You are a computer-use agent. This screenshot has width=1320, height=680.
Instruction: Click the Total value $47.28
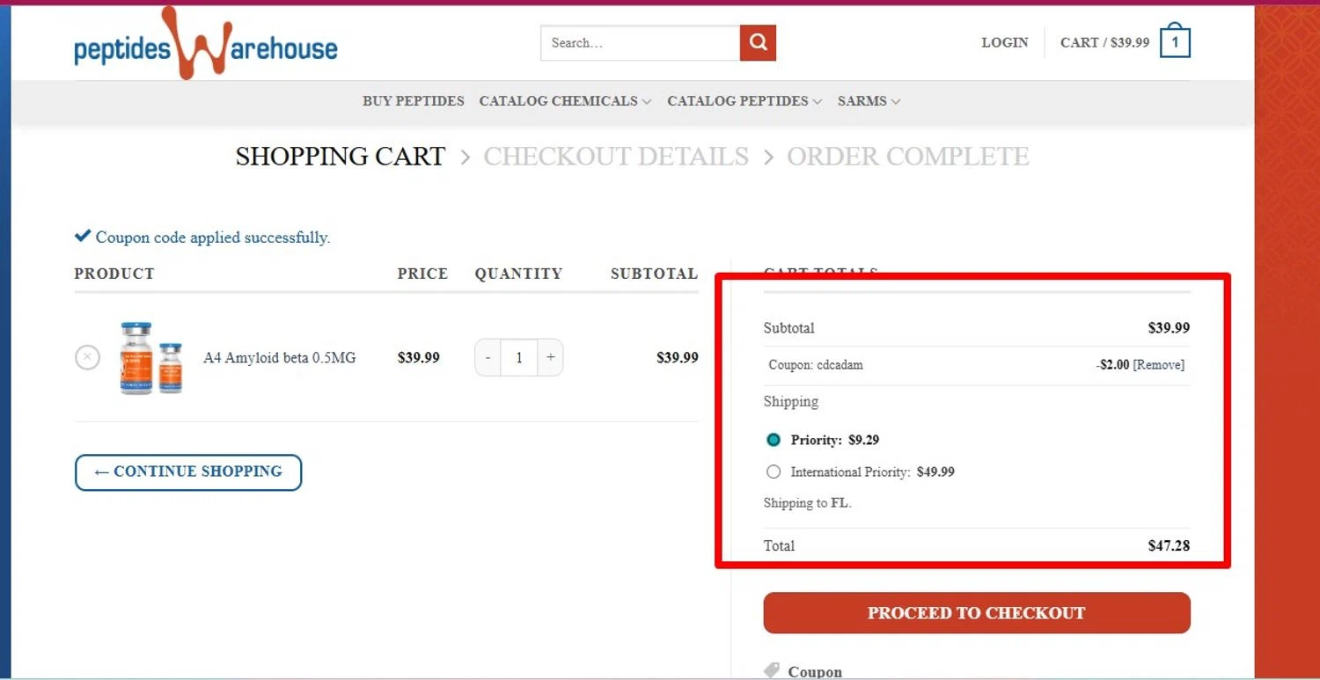click(x=1169, y=545)
